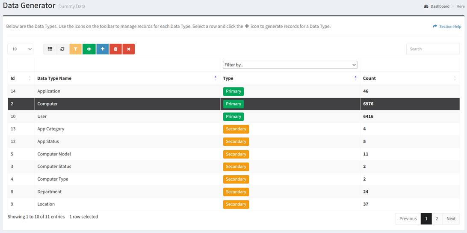Go to page 2 of the table

click(437, 219)
